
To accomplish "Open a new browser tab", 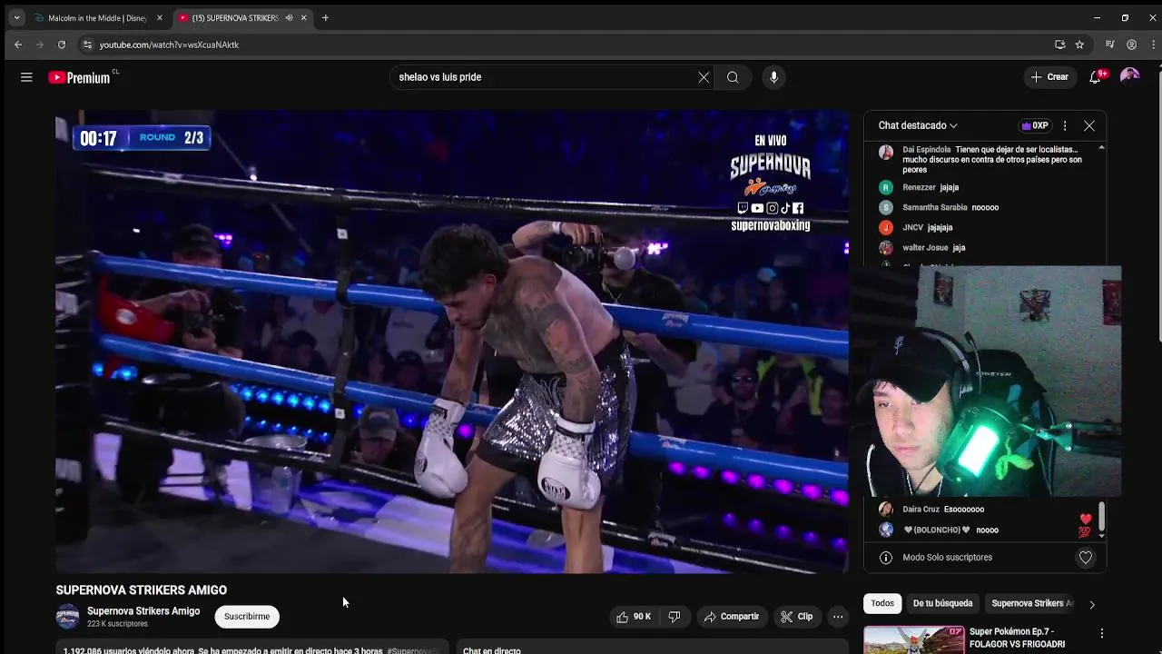I will tap(325, 18).
